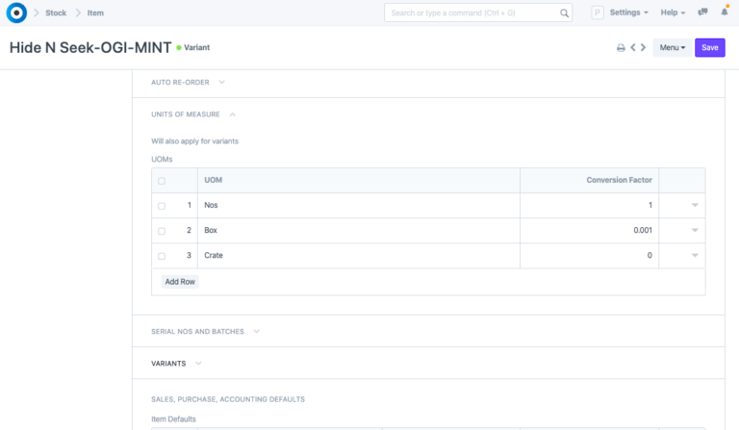Go to previous item with left arrow
Image resolution: width=739 pixels, height=430 pixels.
click(633, 47)
